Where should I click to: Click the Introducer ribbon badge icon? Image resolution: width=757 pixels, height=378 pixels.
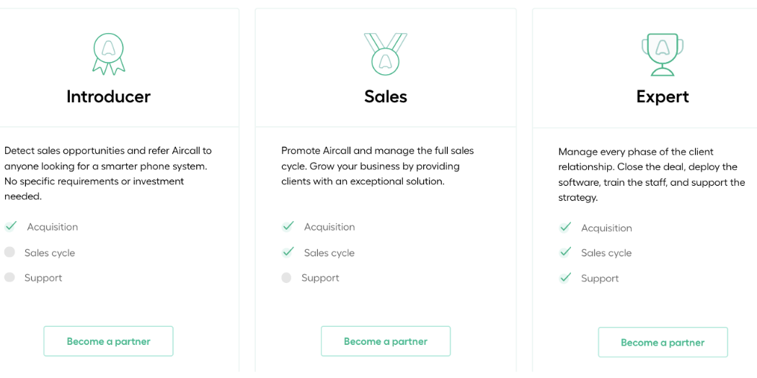coord(108,54)
